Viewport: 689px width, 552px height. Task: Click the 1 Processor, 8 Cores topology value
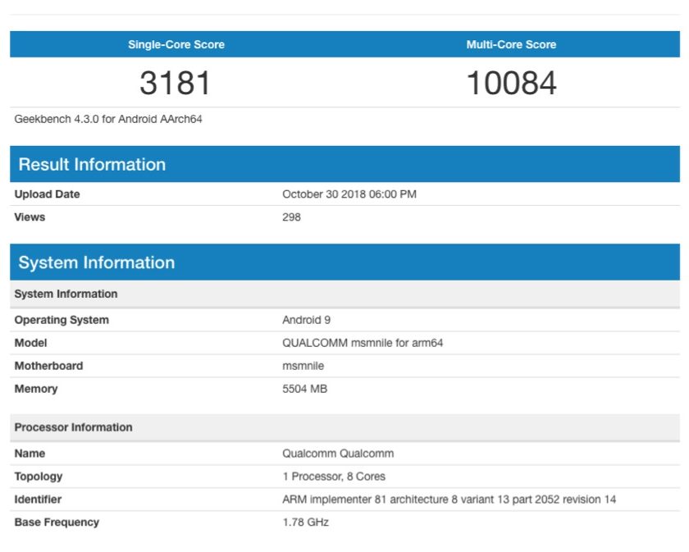[x=333, y=477]
